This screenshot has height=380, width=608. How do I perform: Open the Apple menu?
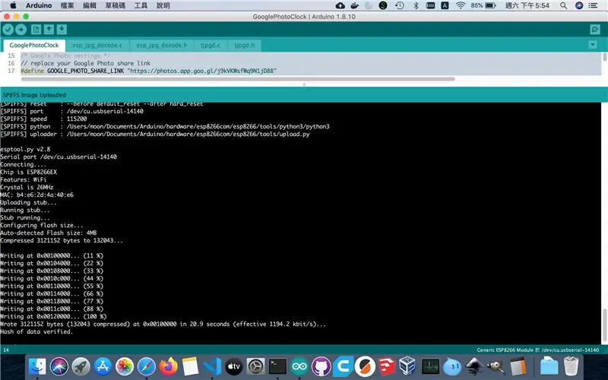13,5
